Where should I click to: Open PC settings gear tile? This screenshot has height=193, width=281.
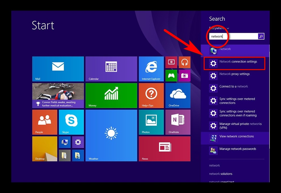tap(78, 142)
